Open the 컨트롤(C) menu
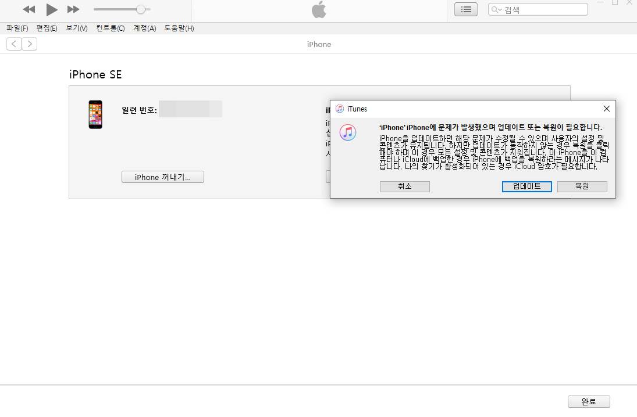The image size is (637, 417). [x=111, y=28]
